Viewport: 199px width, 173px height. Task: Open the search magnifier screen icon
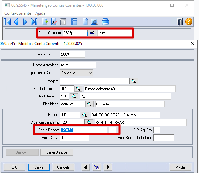94,22
